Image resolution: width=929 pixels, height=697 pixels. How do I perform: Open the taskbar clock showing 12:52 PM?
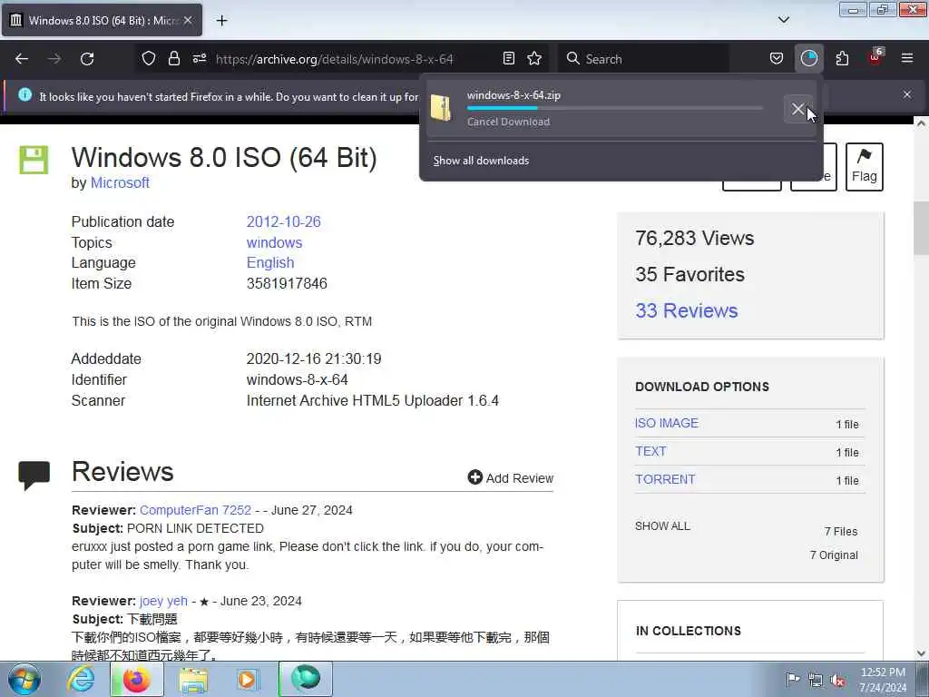pyautogui.click(x=883, y=679)
